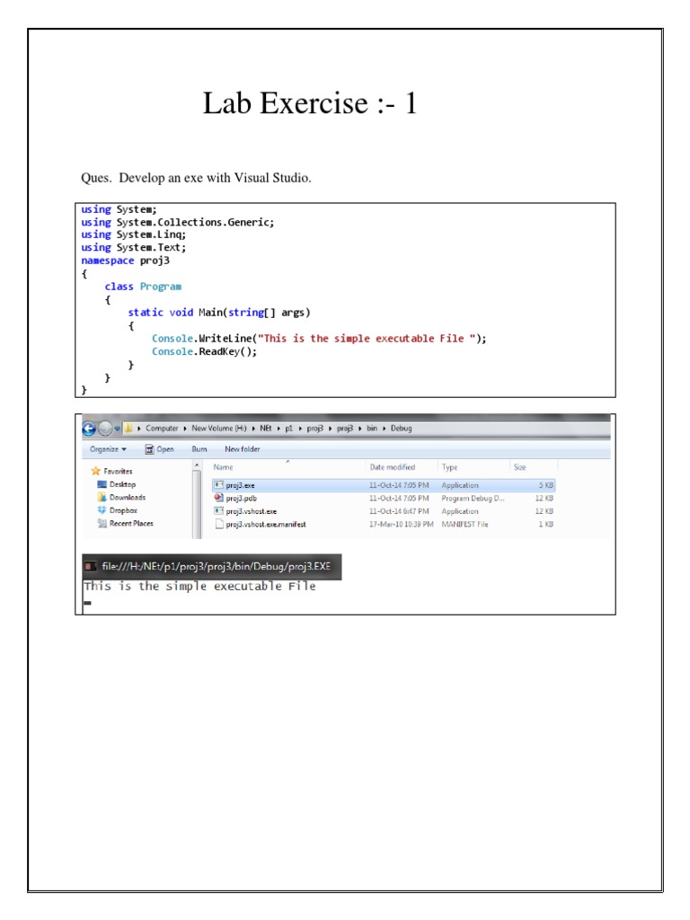Screen dimensions: 690x920
Task: Select Favorites in navigation pane
Action: point(118,471)
